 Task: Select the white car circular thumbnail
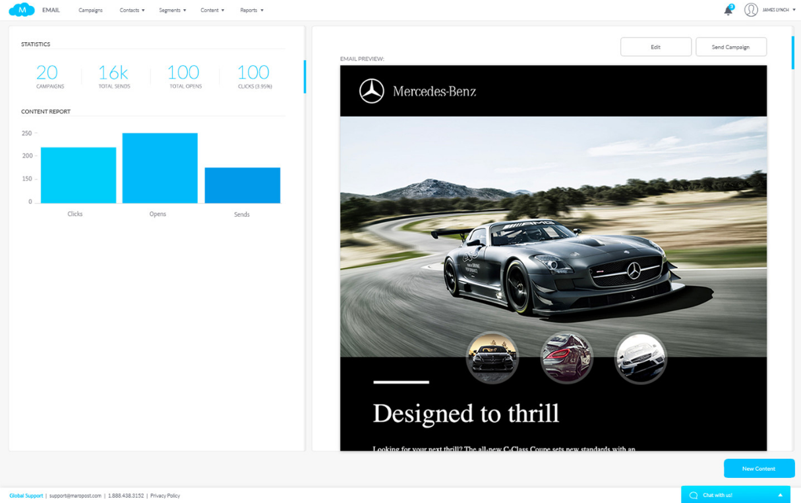[640, 357]
